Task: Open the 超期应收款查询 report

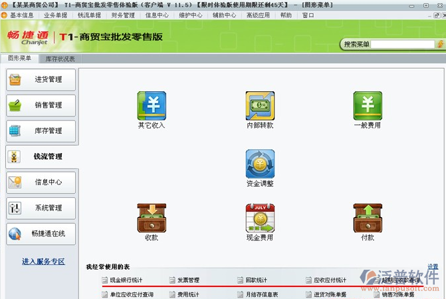Action: tap(401, 280)
